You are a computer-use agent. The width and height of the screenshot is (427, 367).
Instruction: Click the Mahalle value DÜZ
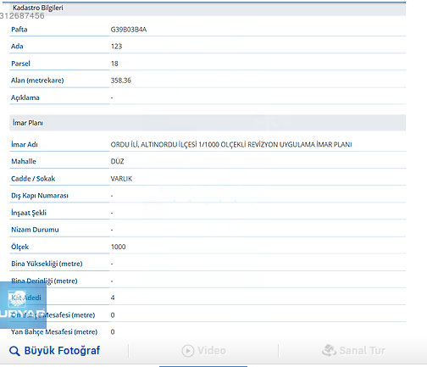(x=117, y=161)
